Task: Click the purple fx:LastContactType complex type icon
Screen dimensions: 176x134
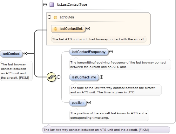Action: (52, 4)
